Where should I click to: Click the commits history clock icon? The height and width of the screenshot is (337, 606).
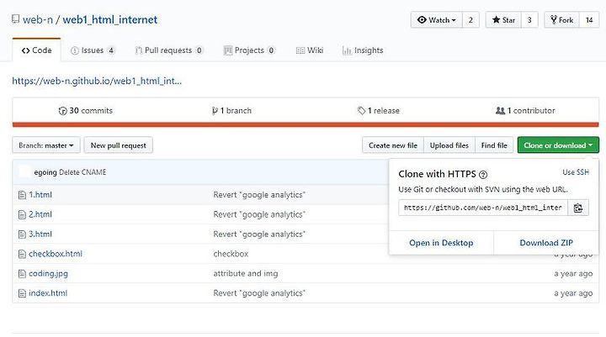point(62,111)
